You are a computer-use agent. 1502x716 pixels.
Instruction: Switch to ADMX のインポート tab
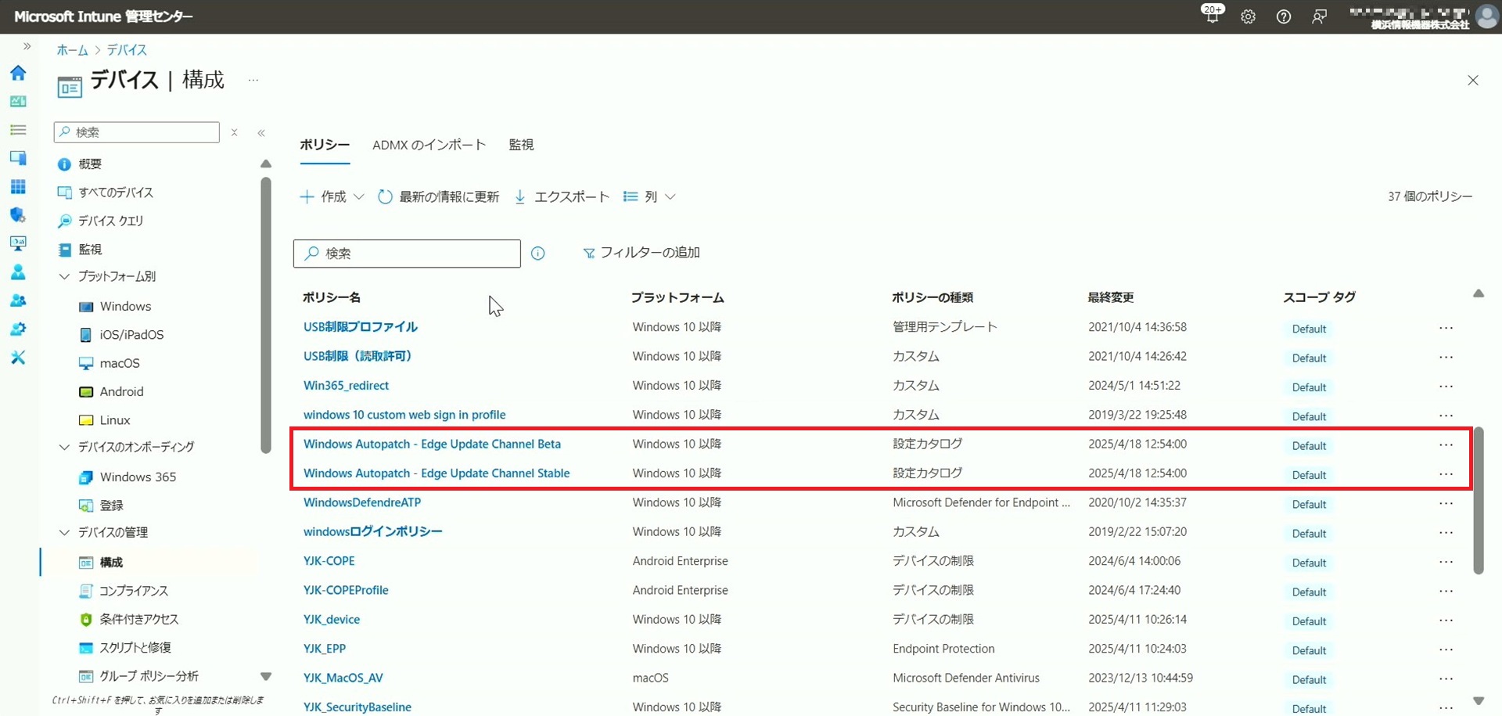click(429, 146)
